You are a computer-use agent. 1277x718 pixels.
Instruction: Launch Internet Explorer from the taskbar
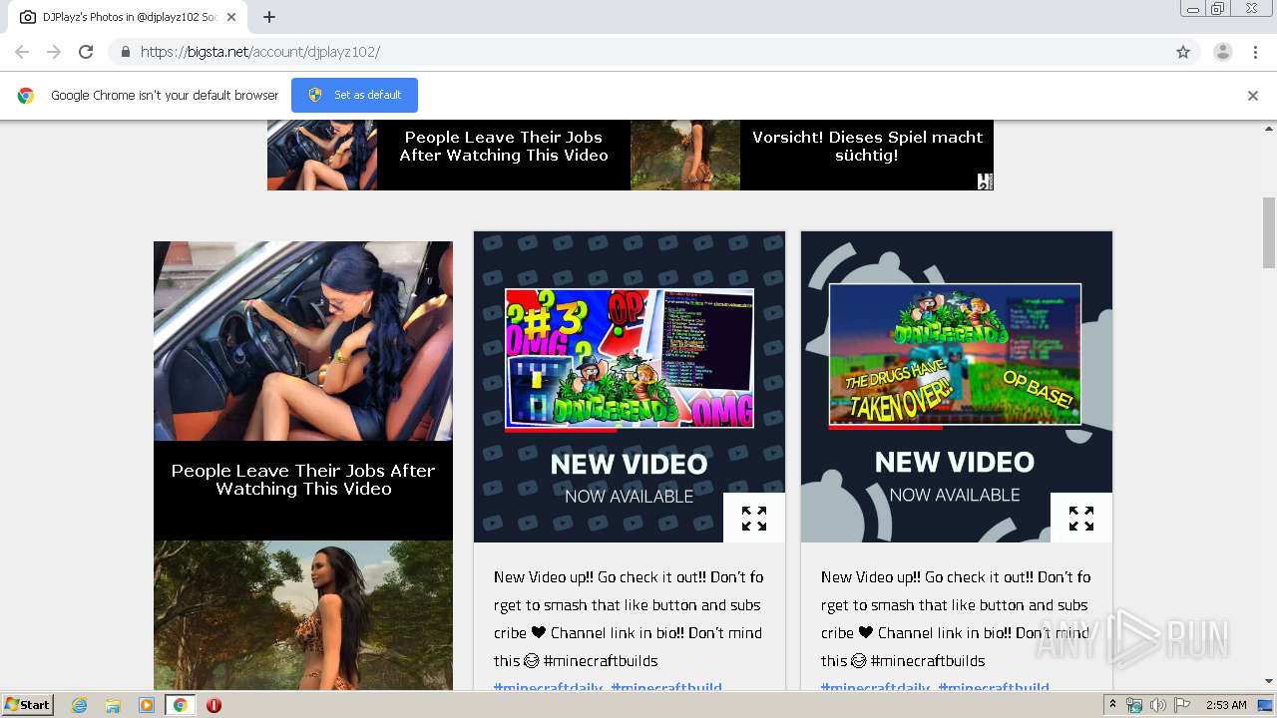coord(79,705)
